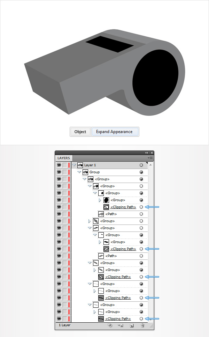
Task: Toggle eye icon of the last Clipping Path
Action: 59,319
